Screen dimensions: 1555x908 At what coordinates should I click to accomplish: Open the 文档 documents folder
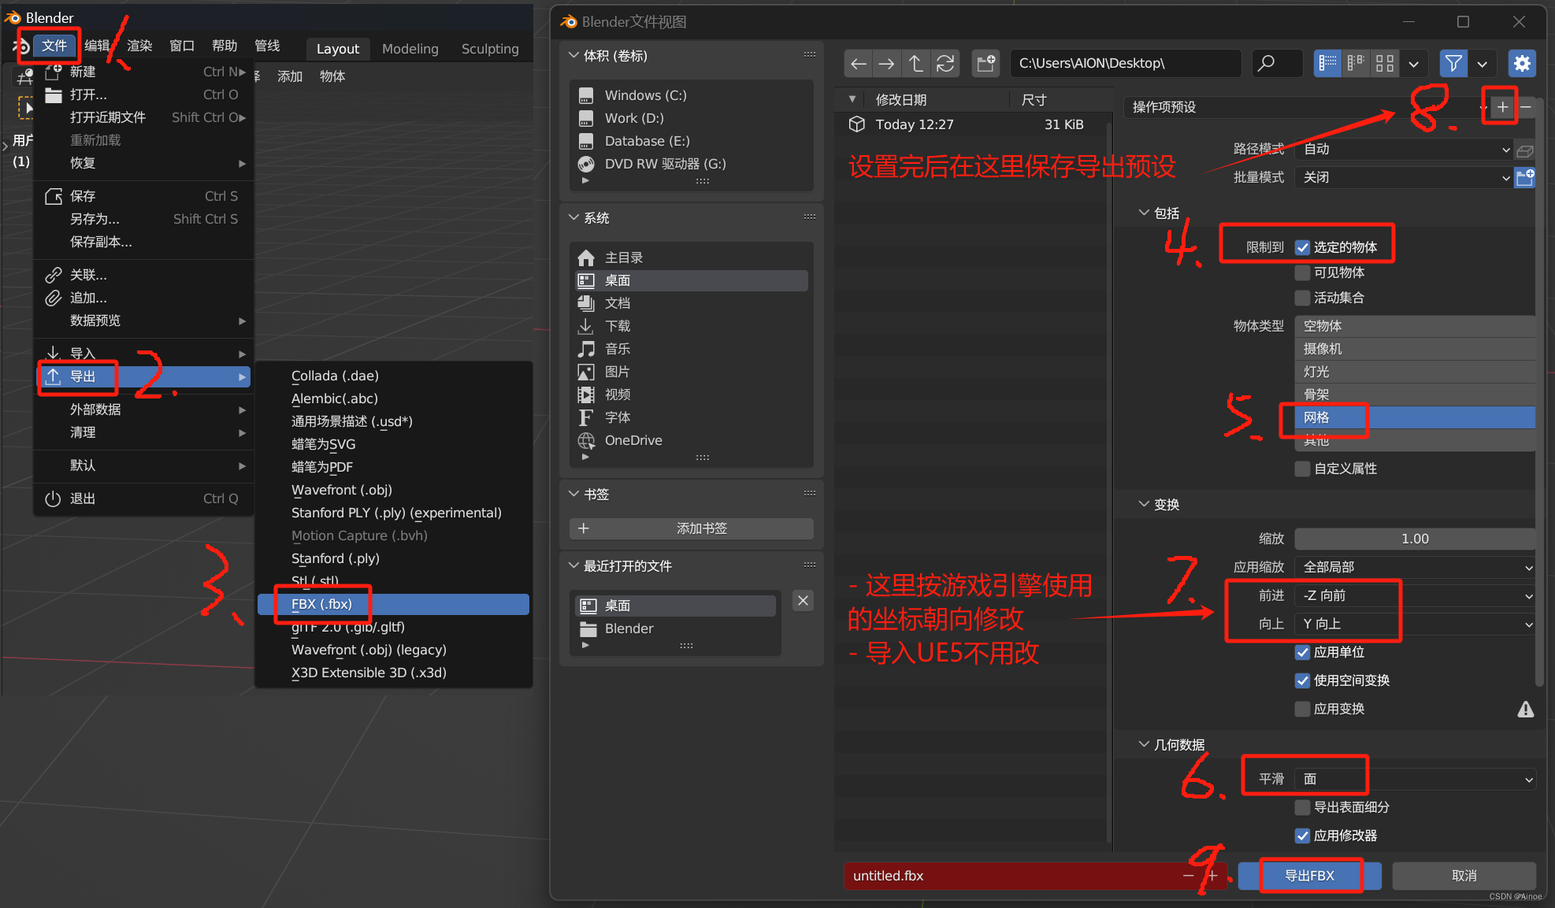pos(693,303)
